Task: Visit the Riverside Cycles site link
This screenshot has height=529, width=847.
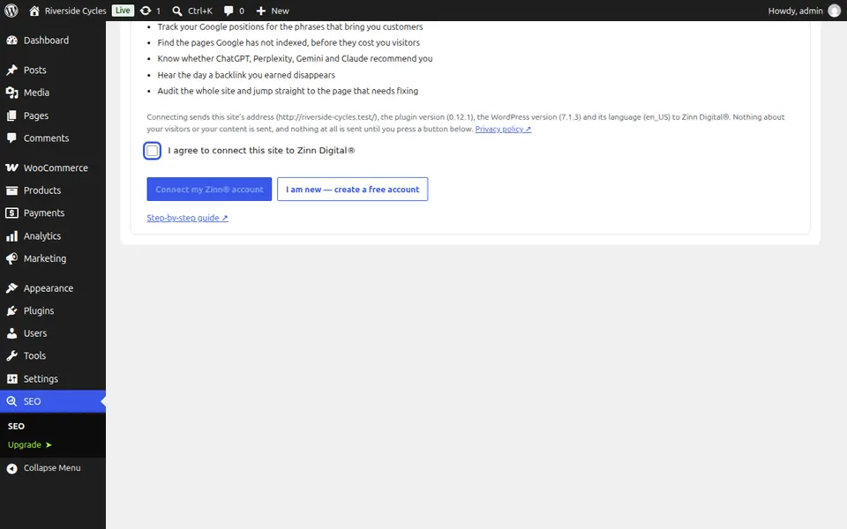Action: pyautogui.click(x=76, y=11)
